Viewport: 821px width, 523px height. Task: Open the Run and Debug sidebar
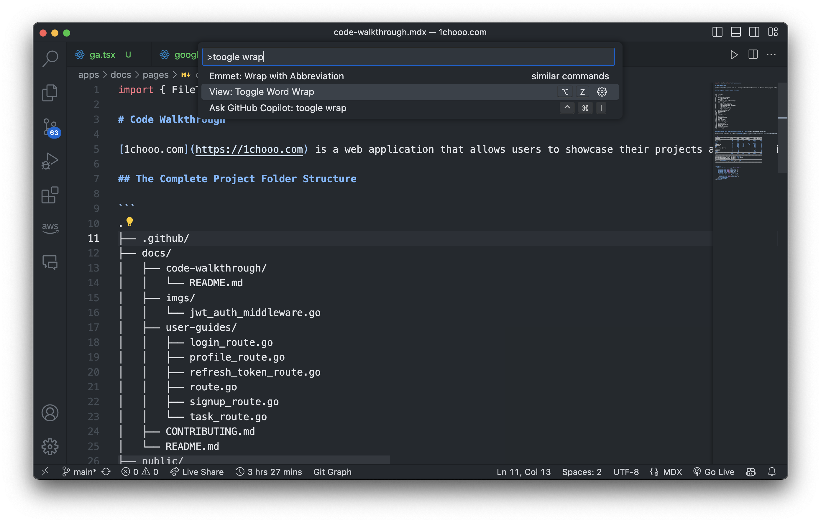[50, 160]
